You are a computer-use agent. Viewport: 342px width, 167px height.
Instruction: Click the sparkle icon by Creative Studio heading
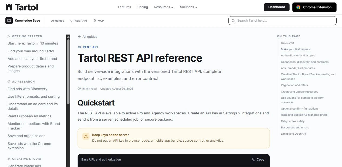click(x=9, y=159)
